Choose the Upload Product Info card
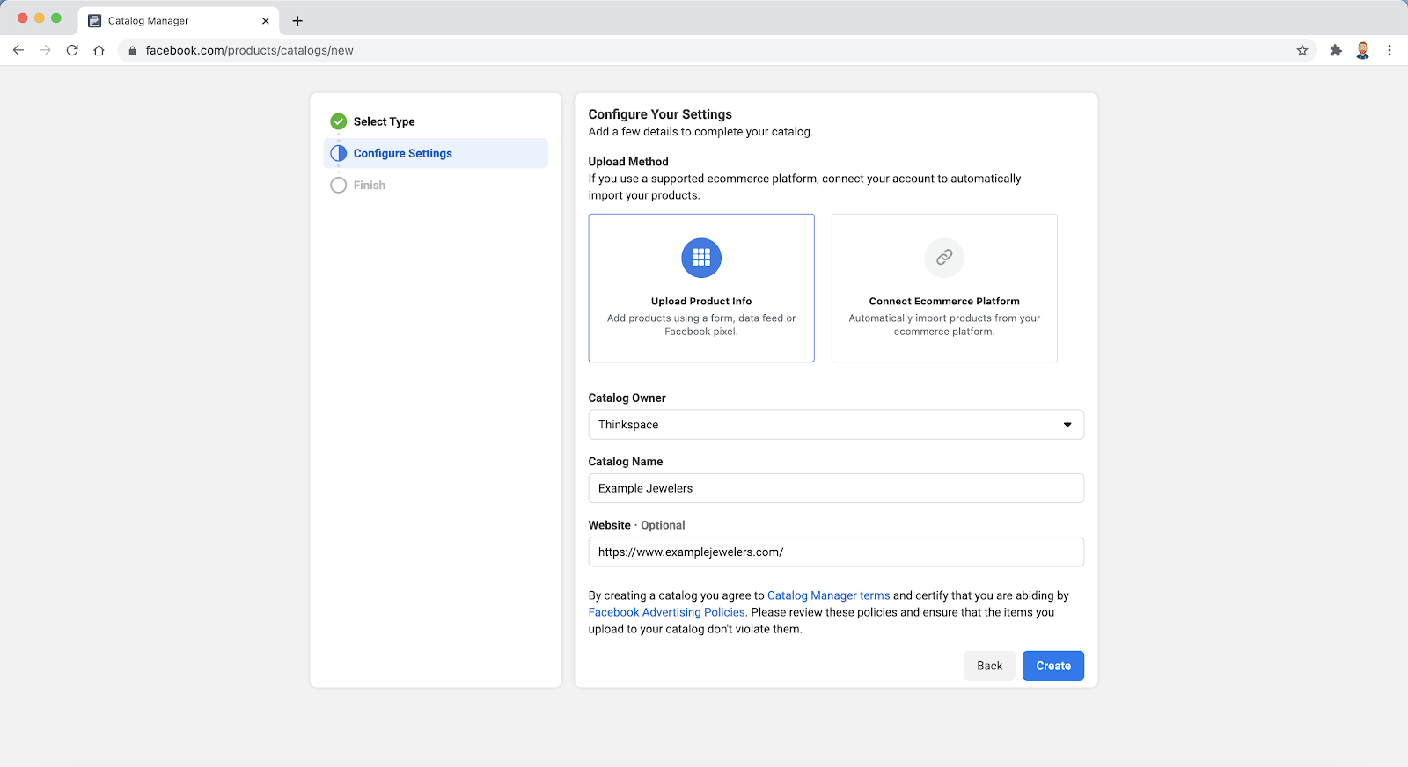Viewport: 1408px width, 767px height. pos(701,288)
